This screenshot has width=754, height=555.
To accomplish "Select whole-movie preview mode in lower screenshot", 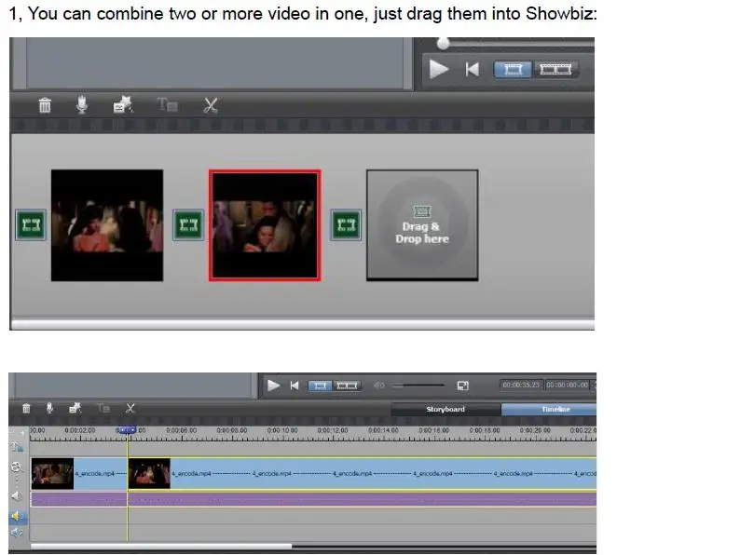I will (x=347, y=386).
